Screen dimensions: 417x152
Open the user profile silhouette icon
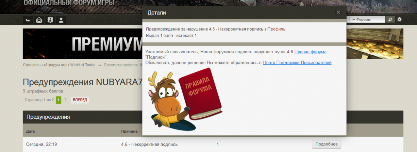point(61,20)
